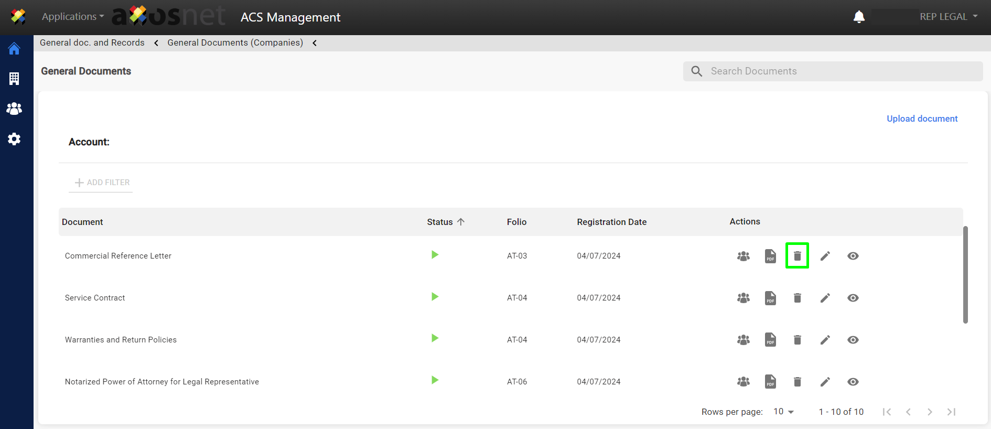Click the Search Documents field

pyautogui.click(x=839, y=71)
